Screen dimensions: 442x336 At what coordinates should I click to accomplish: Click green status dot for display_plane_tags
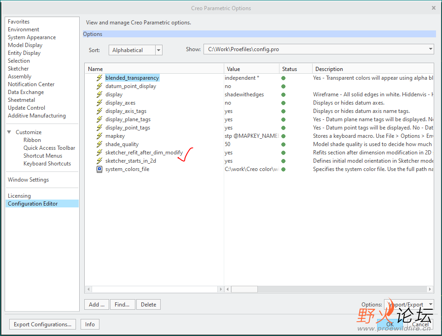[x=283, y=120]
